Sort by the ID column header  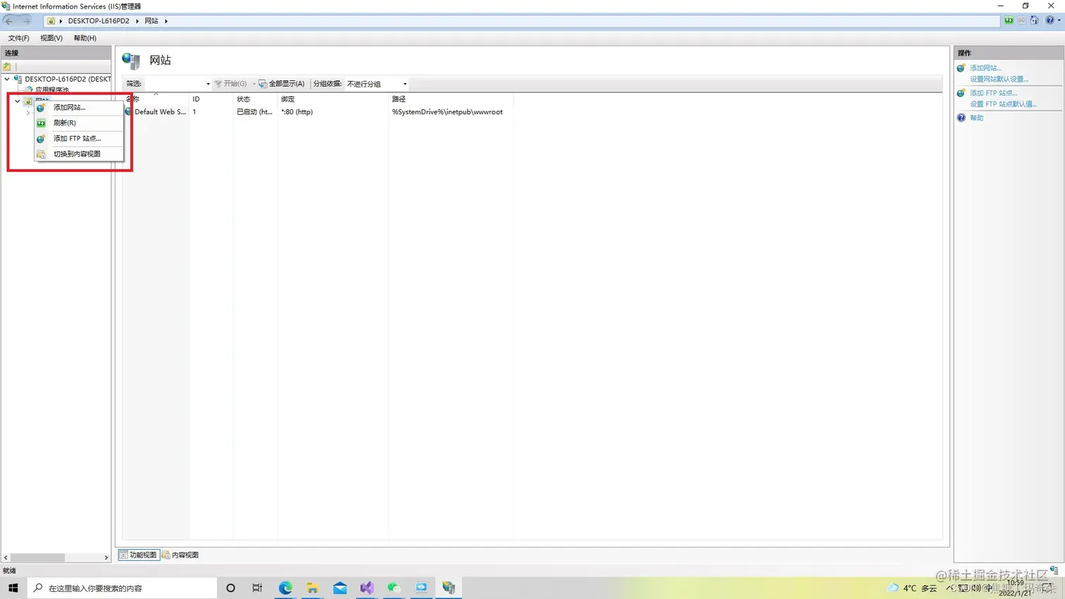pyautogui.click(x=211, y=99)
